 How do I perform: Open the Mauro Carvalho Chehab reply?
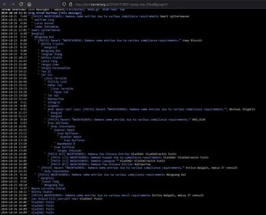tap(48, 189)
